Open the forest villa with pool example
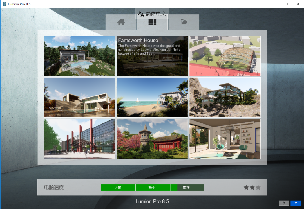The image size is (304, 209). (79, 56)
